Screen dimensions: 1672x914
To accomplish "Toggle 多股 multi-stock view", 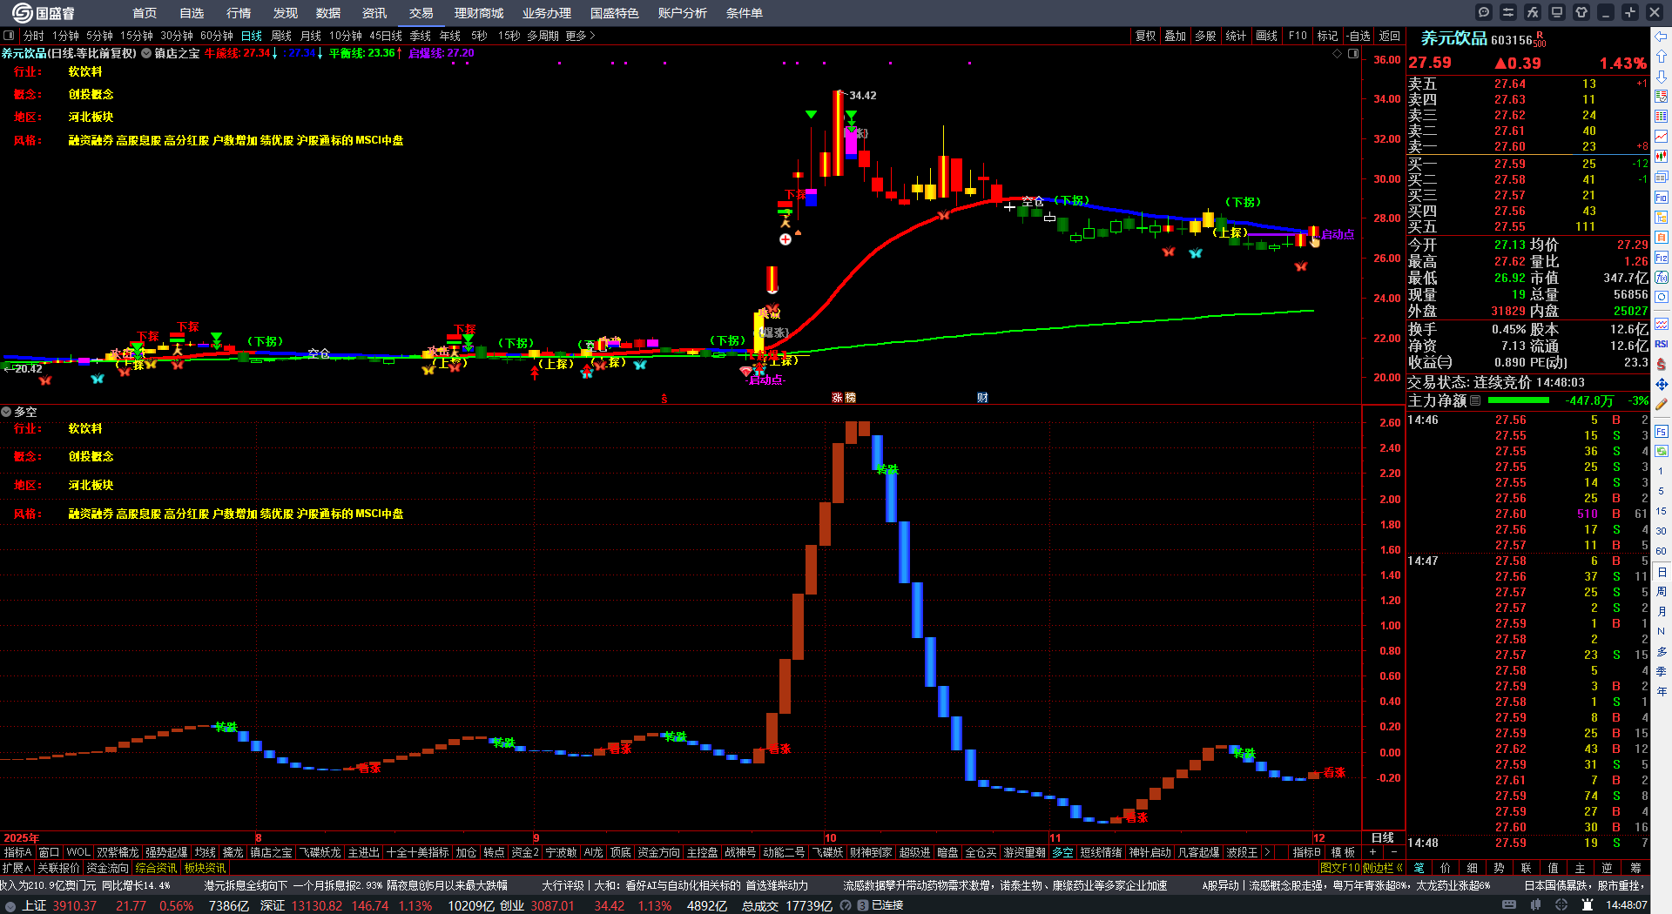I will pos(1205,36).
